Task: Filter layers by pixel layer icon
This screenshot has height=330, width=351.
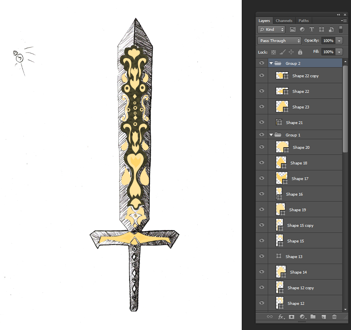Action: click(x=293, y=30)
